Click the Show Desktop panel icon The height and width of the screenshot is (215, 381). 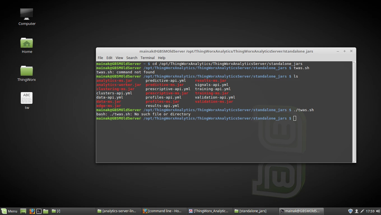[23, 211]
